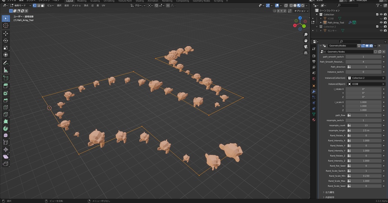Uncheck Collection 2 exclude checkbox

point(377,26)
